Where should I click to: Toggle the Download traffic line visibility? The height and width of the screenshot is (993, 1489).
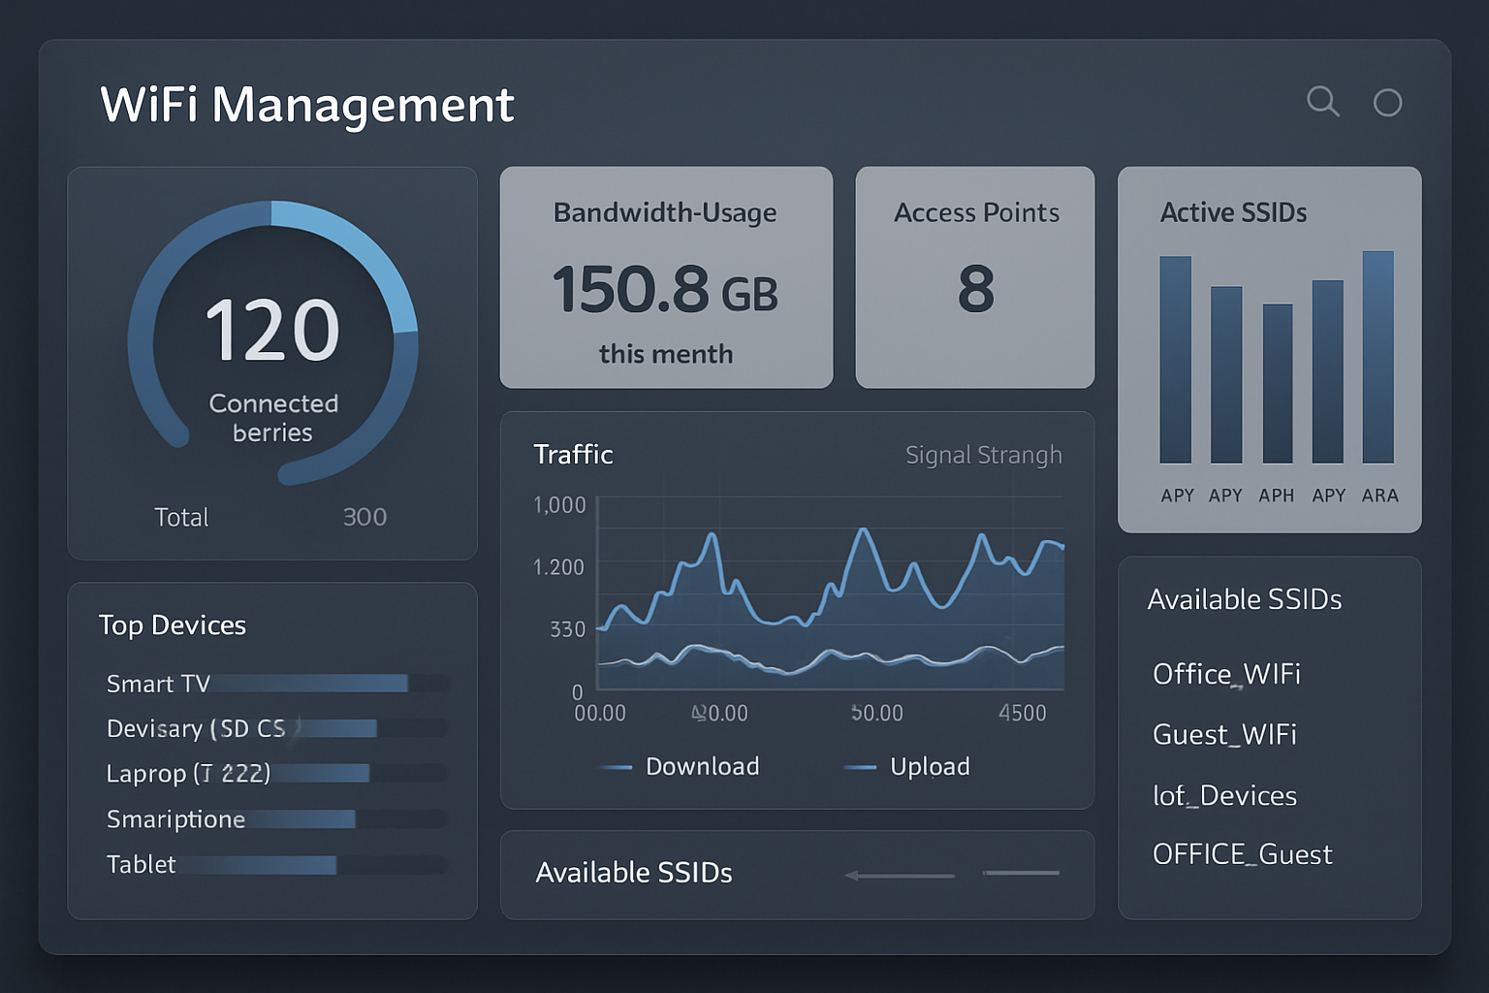(x=702, y=766)
